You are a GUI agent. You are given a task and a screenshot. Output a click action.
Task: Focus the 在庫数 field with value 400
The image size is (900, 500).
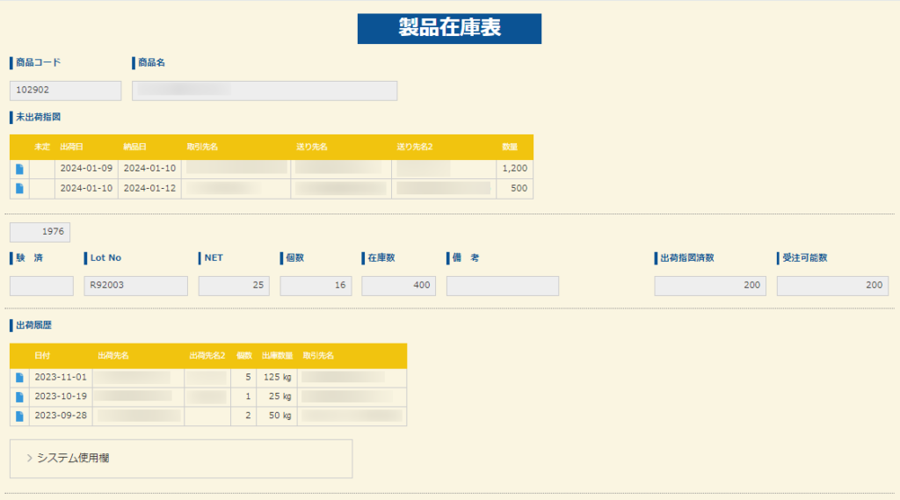tap(398, 286)
